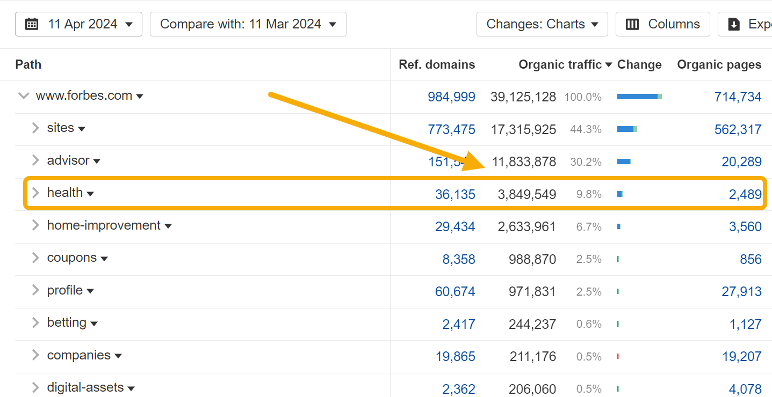The image size is (772, 397).
Task: Click the Columns grid icon
Action: click(632, 24)
